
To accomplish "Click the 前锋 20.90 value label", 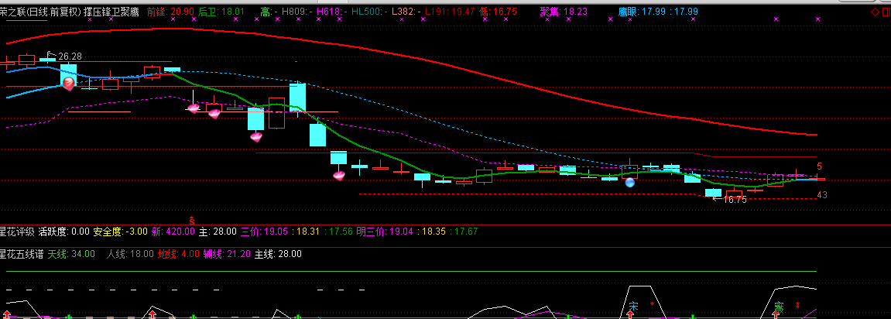I will click(170, 12).
